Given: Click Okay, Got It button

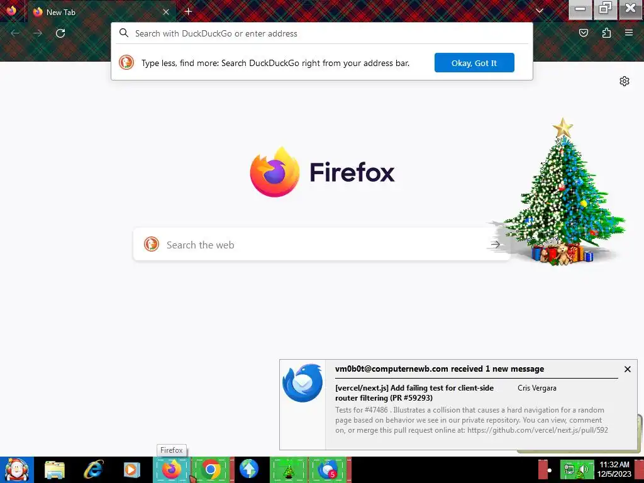Looking at the screenshot, I should click(x=474, y=63).
